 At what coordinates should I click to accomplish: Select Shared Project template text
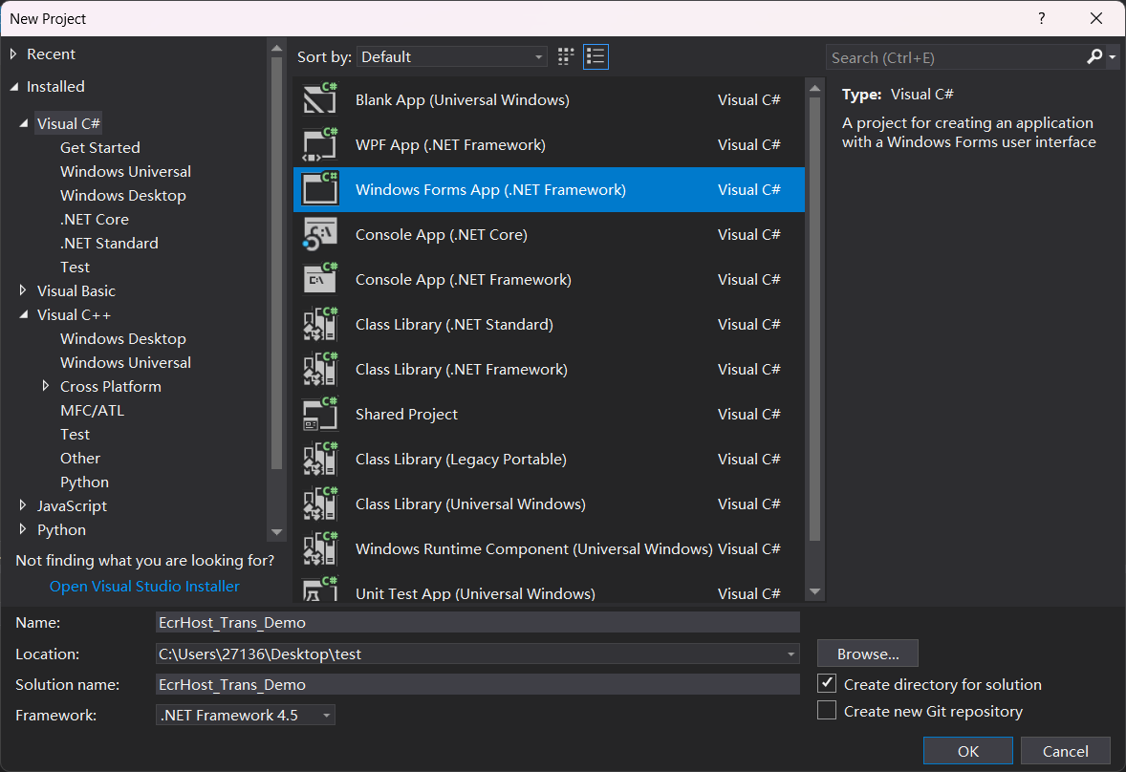(406, 414)
